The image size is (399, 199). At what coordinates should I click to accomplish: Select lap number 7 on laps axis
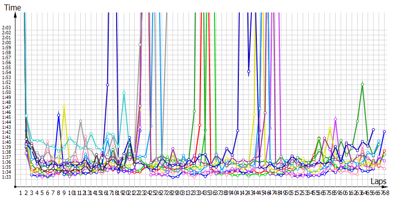pos(53,193)
